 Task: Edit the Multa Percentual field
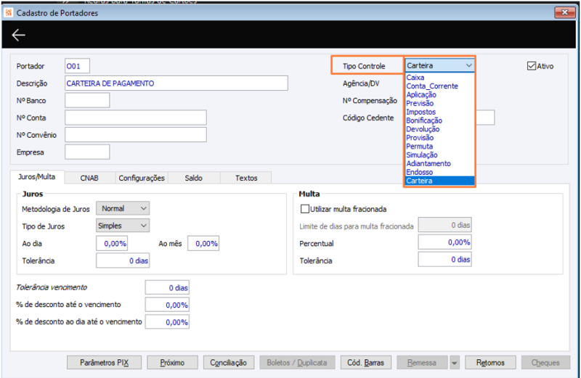tap(444, 242)
